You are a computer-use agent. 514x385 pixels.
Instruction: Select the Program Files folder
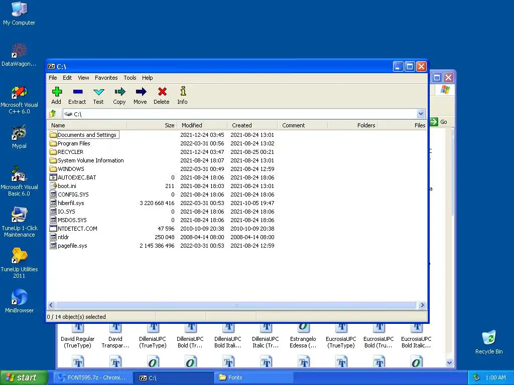(x=69, y=143)
